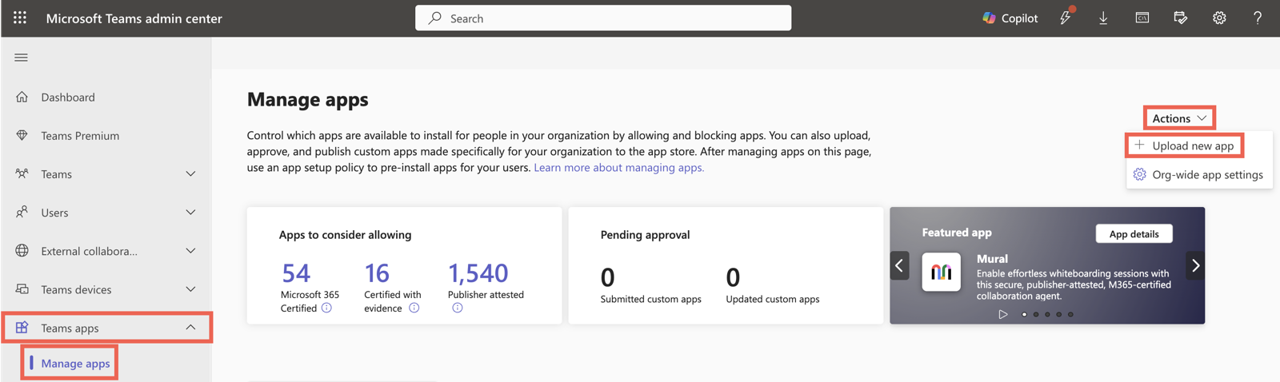Open Copilot from the header
The image size is (1280, 382).
(x=1010, y=18)
